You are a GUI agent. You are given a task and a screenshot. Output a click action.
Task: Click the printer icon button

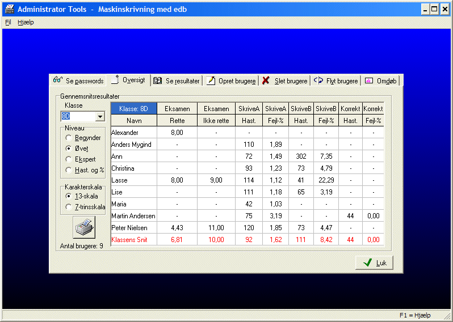(84, 228)
